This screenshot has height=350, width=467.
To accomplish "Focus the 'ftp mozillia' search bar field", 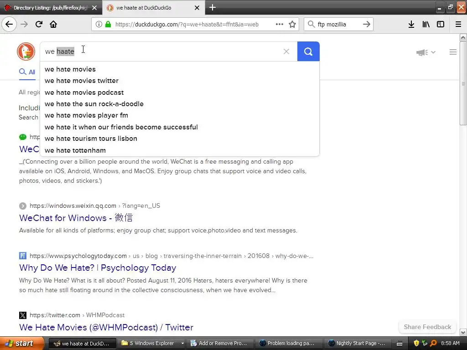I will 338,25.
